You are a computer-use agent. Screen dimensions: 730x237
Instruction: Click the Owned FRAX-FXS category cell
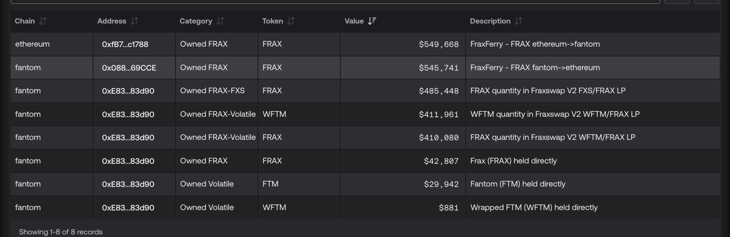pos(212,91)
